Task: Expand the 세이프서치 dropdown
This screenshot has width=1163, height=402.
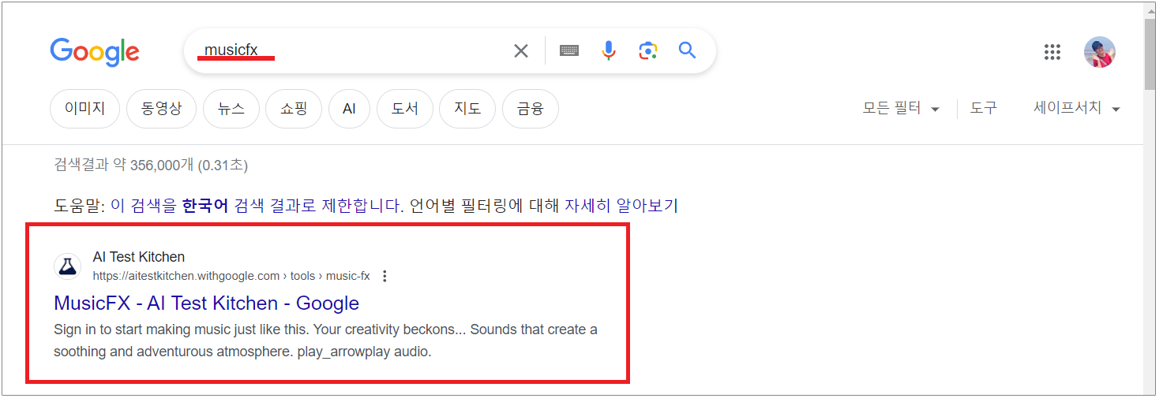Action: [x=1077, y=109]
